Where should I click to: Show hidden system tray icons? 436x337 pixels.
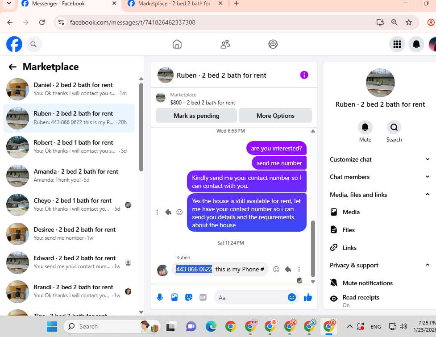pyautogui.click(x=349, y=326)
